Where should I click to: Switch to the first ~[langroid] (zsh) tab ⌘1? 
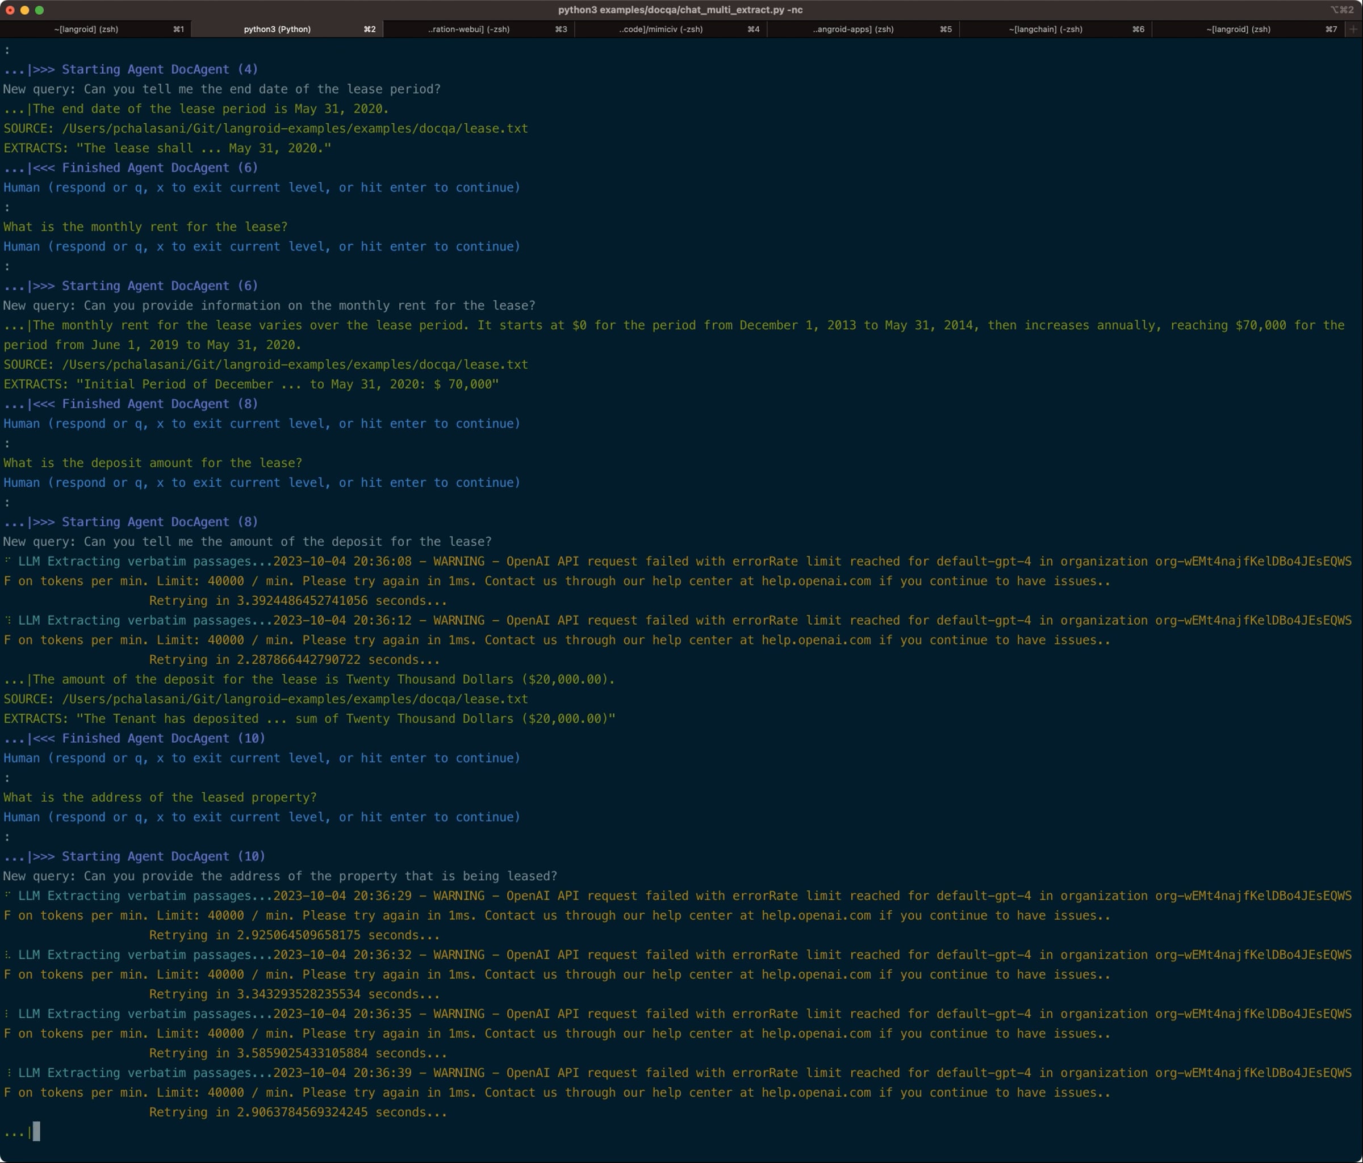pyautogui.click(x=95, y=29)
